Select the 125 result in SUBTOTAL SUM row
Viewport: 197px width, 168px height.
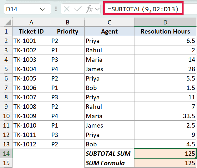[x=165, y=154]
